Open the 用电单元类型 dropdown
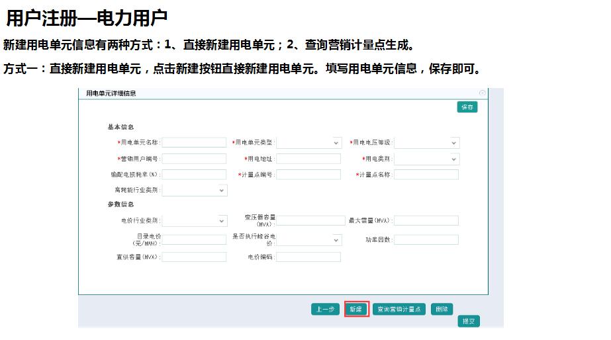 [x=308, y=142]
